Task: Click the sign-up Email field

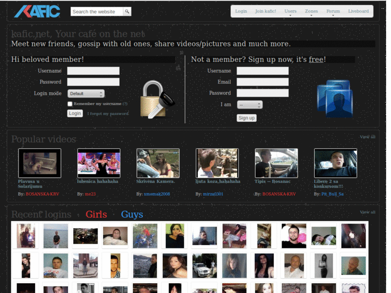Action: click(x=262, y=82)
